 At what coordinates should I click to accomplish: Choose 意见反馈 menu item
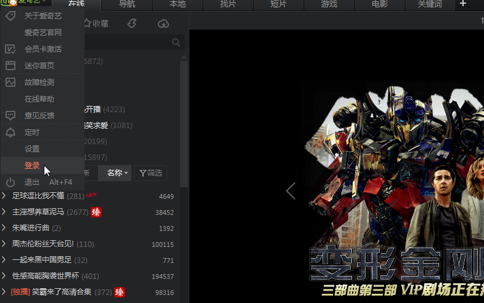coord(43,116)
